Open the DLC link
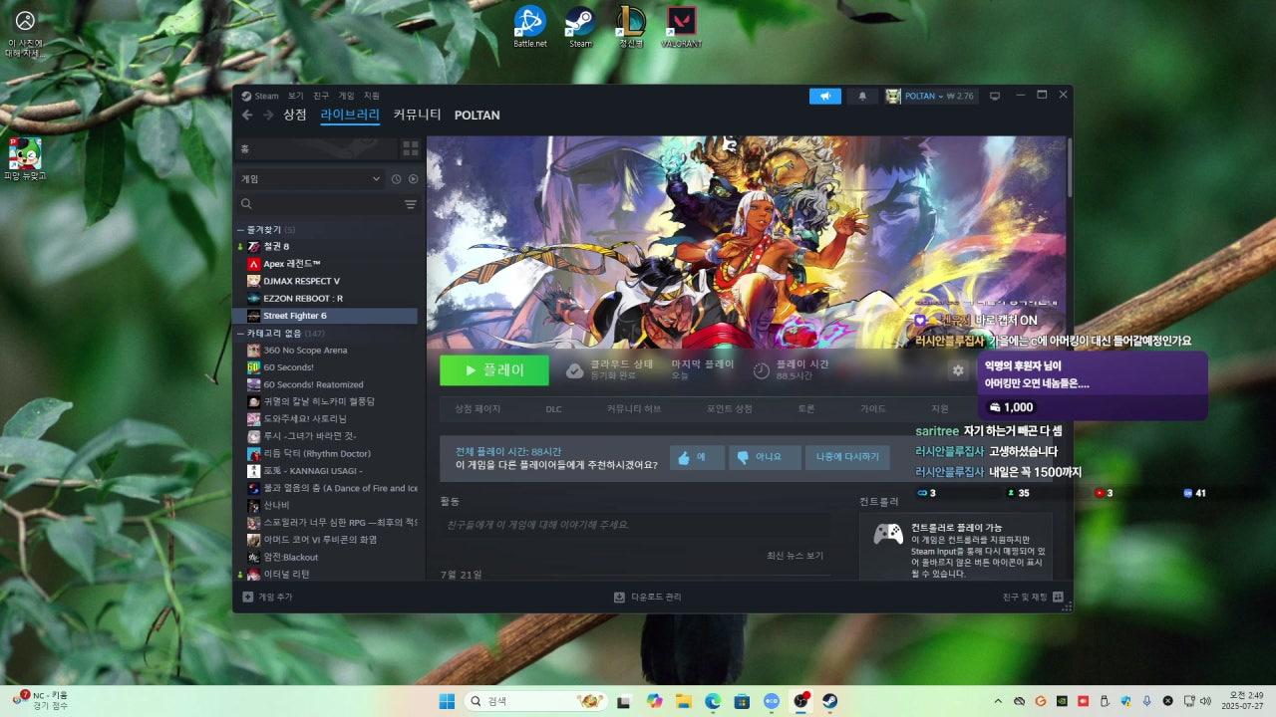Screen dimensions: 1276x717 pyautogui.click(x=553, y=409)
